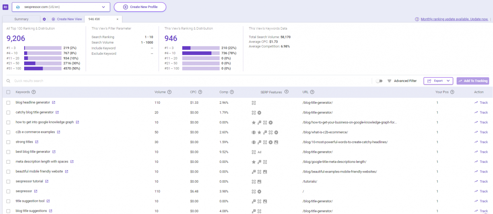Click the SERP Features help icon
493x214 pixels.
pyautogui.click(x=286, y=92)
